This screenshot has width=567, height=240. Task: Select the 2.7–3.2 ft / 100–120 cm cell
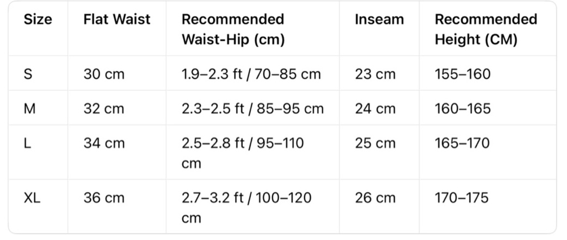(246, 207)
